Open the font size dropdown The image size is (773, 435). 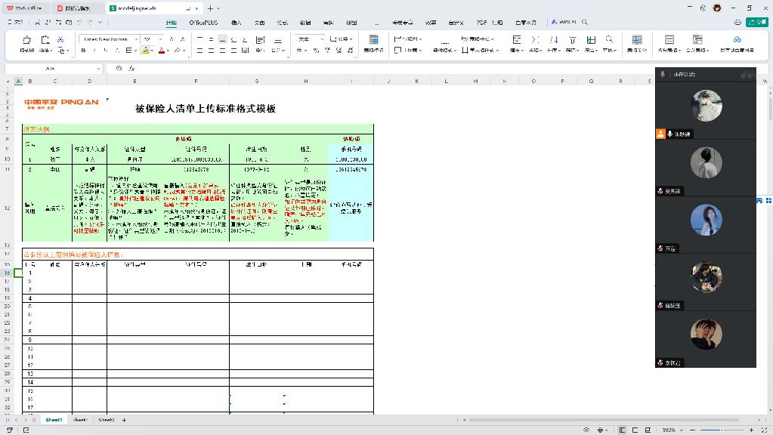(160, 39)
